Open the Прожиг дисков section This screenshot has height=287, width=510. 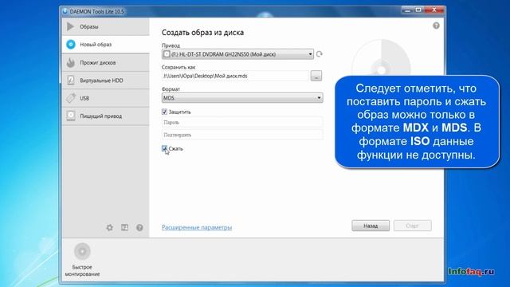pos(106,62)
